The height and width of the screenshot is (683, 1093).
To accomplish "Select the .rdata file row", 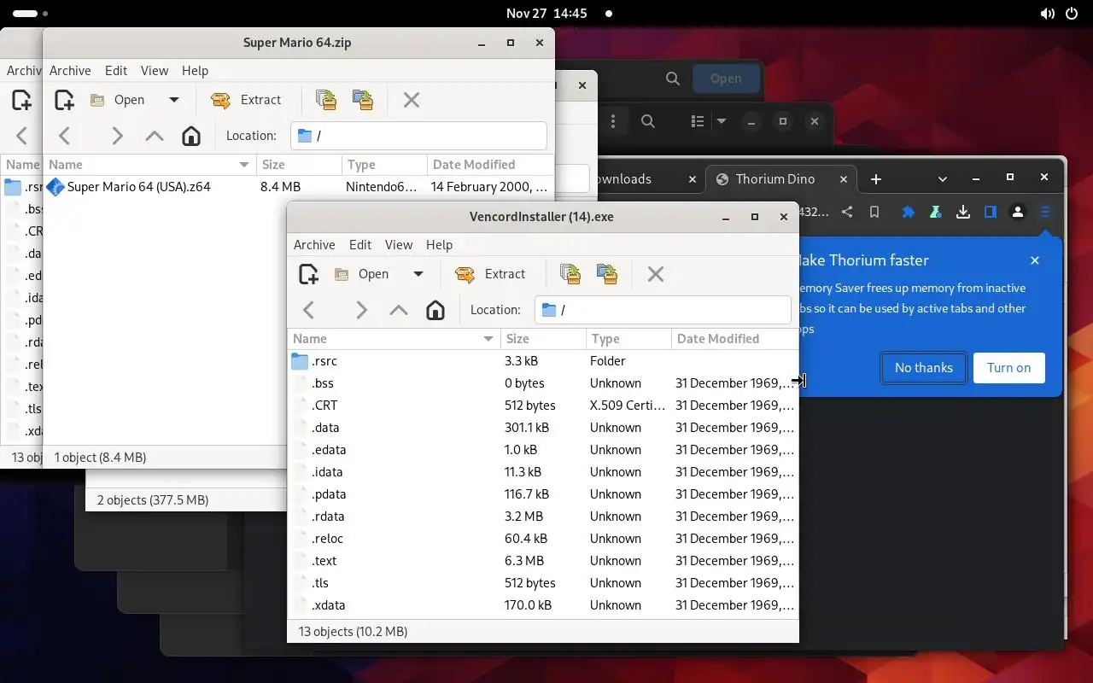I will point(543,517).
